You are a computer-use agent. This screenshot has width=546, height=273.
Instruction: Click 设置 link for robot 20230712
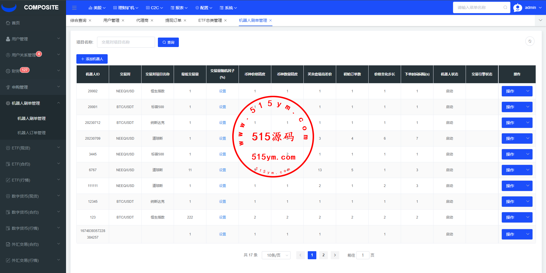tap(222, 123)
